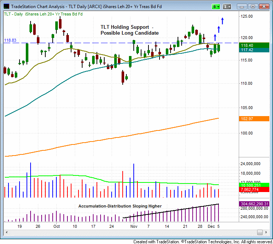Viewport: 273px width, 244px height.
Task: Click date label 7 on time axis
Action: point(148,226)
